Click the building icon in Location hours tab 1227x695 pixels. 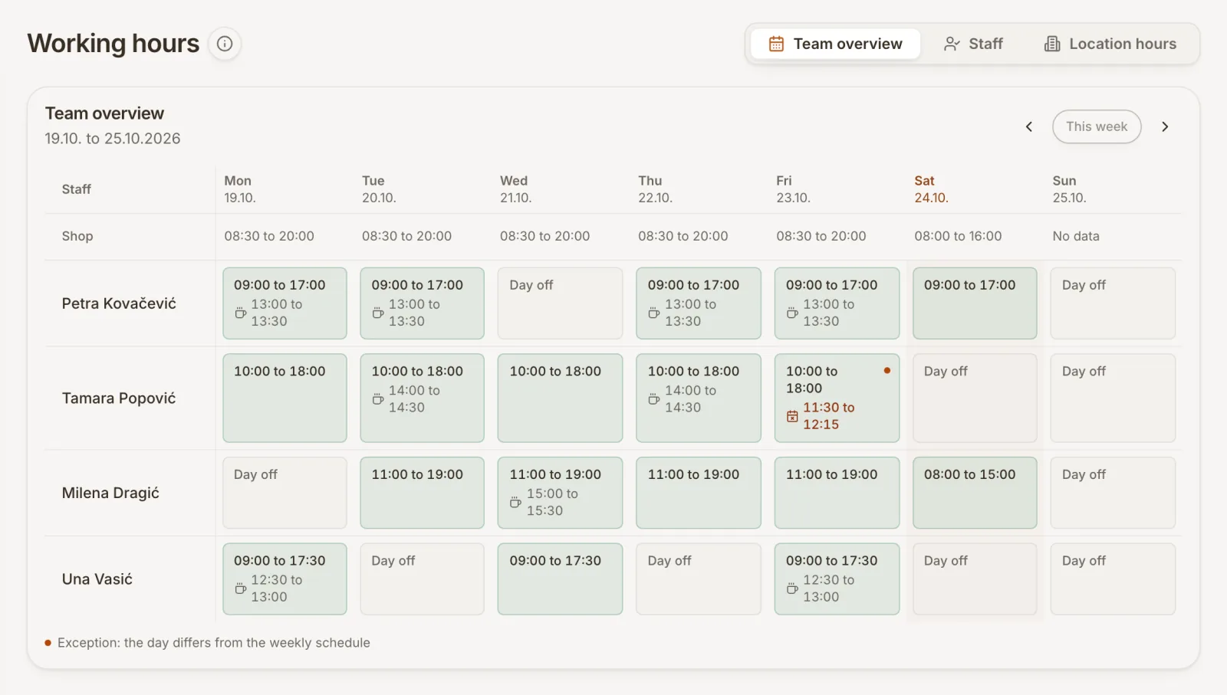[x=1052, y=44]
